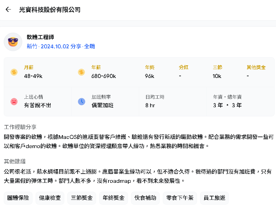
Task: Click the 偶爾加班 overtime frequency value
Action: coord(103,105)
